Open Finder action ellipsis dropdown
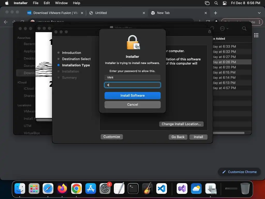Viewport: 265px width, 199px height. tap(224, 29)
